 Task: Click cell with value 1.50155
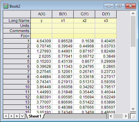pyautogui.click(x=41, y=107)
